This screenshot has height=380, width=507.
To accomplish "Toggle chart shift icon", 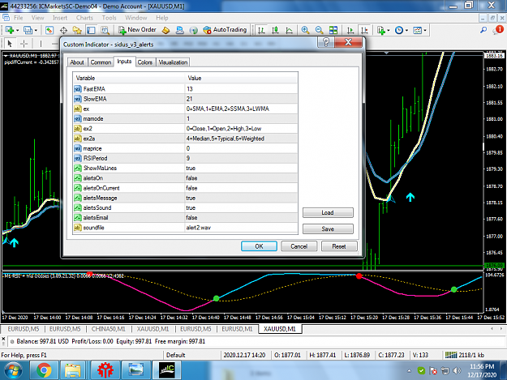I will 364,30.
